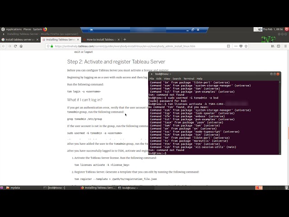Click command 'tsm register --template' line
289x217 pixels.
click(x=116, y=179)
